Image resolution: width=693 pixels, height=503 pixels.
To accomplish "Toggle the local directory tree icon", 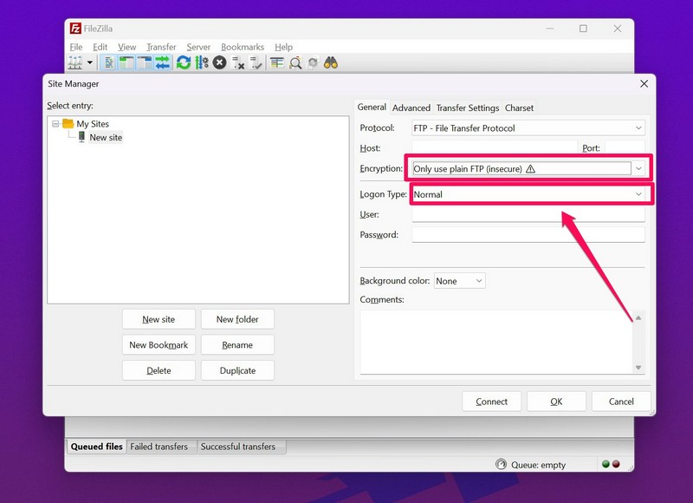I will [x=126, y=62].
